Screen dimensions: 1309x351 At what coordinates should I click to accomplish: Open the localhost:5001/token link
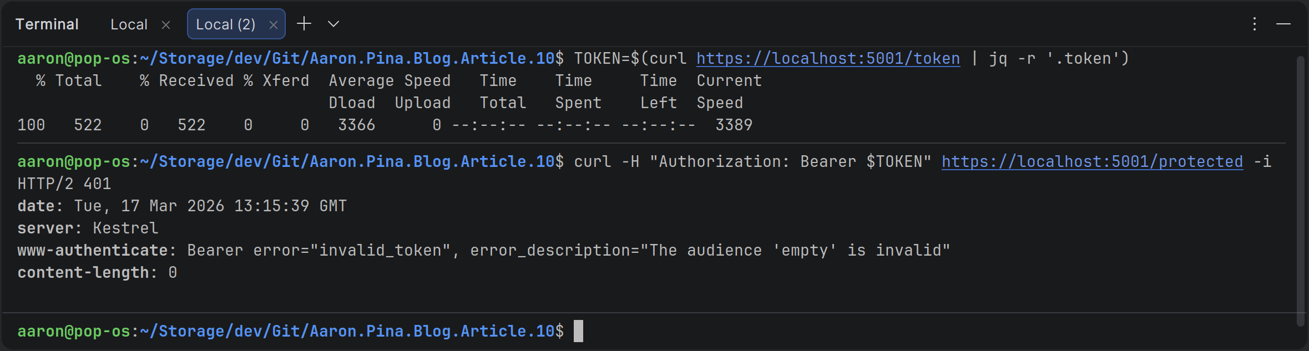tap(827, 59)
